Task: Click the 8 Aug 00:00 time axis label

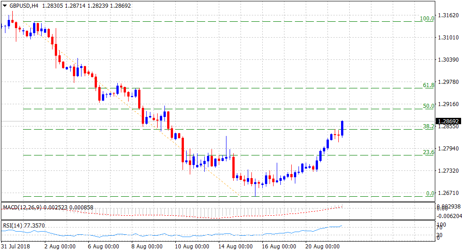Action: pyautogui.click(x=147, y=247)
